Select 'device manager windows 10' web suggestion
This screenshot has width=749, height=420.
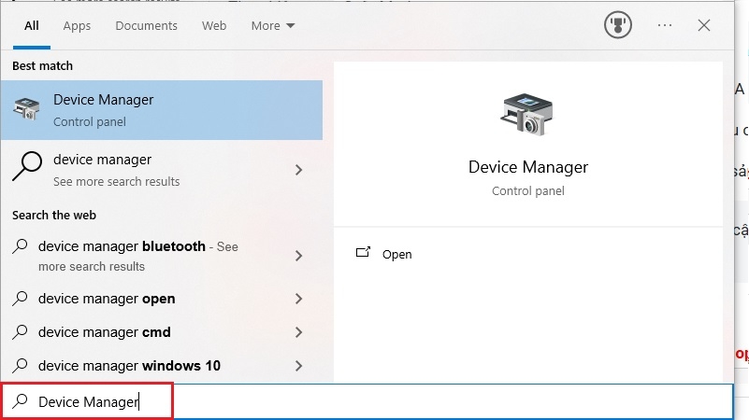[162, 366]
